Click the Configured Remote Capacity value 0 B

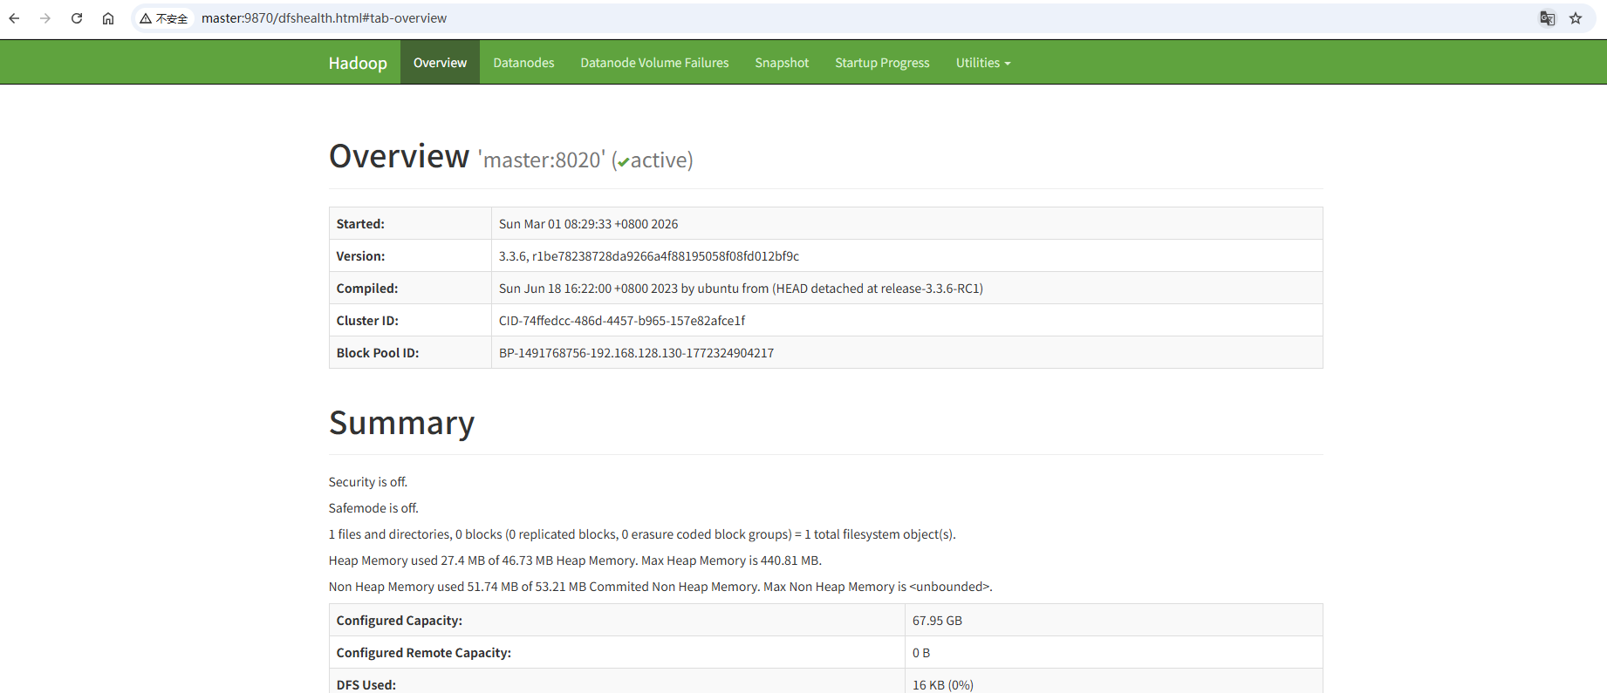(921, 653)
